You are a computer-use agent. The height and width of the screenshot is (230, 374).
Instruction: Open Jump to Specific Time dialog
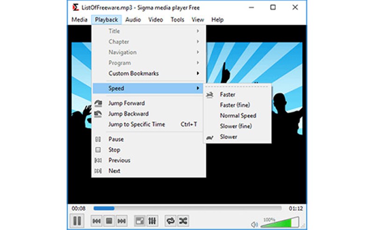click(148, 124)
